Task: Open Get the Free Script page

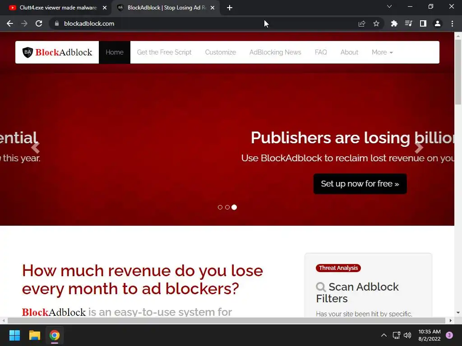Action: pyautogui.click(x=164, y=52)
